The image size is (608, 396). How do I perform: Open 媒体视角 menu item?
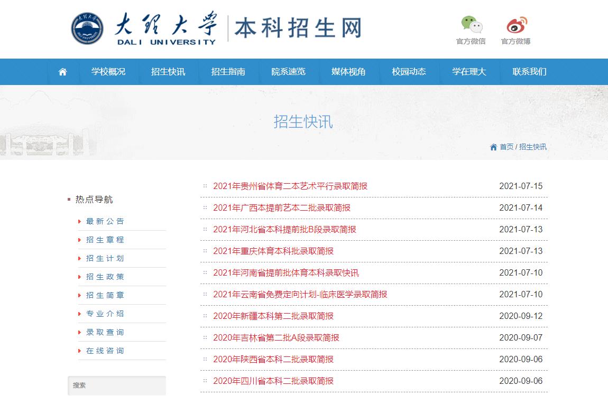click(x=348, y=72)
